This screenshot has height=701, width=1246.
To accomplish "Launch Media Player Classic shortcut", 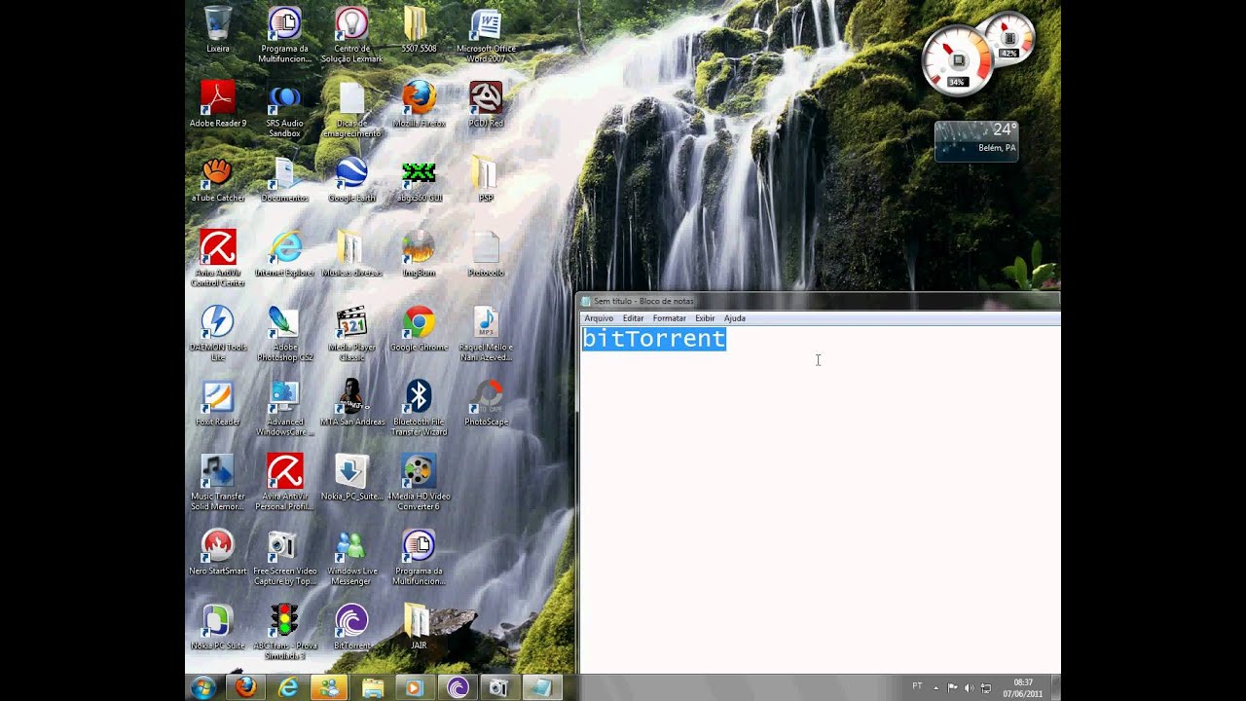I will click(x=351, y=334).
